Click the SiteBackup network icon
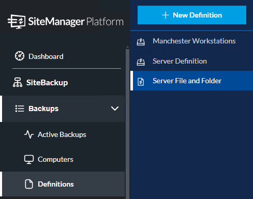 tap(18, 82)
